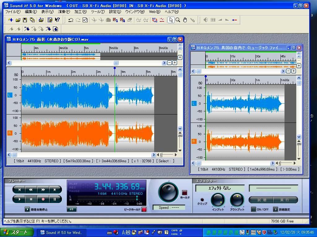The width and height of the screenshot is (317, 237).
Task: Open the ツール(T) menu
Action: coord(98,12)
